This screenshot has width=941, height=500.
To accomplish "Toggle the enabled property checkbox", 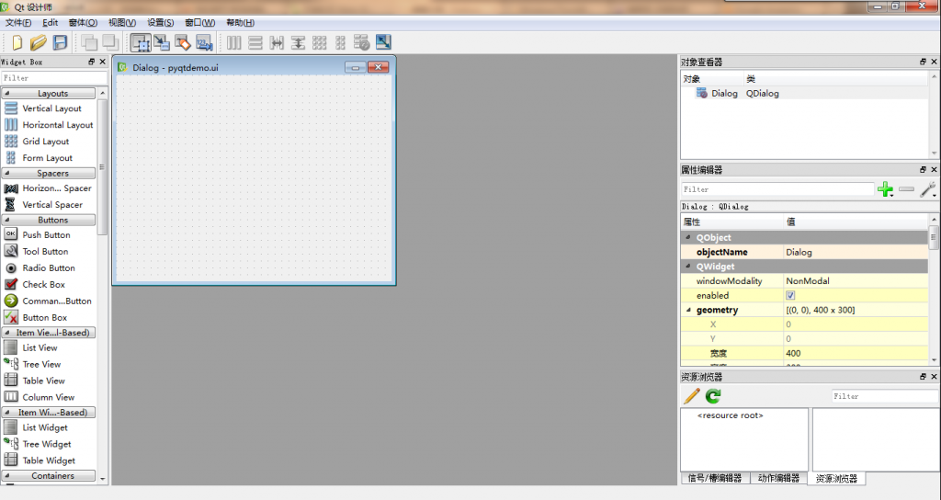I will tap(790, 296).
